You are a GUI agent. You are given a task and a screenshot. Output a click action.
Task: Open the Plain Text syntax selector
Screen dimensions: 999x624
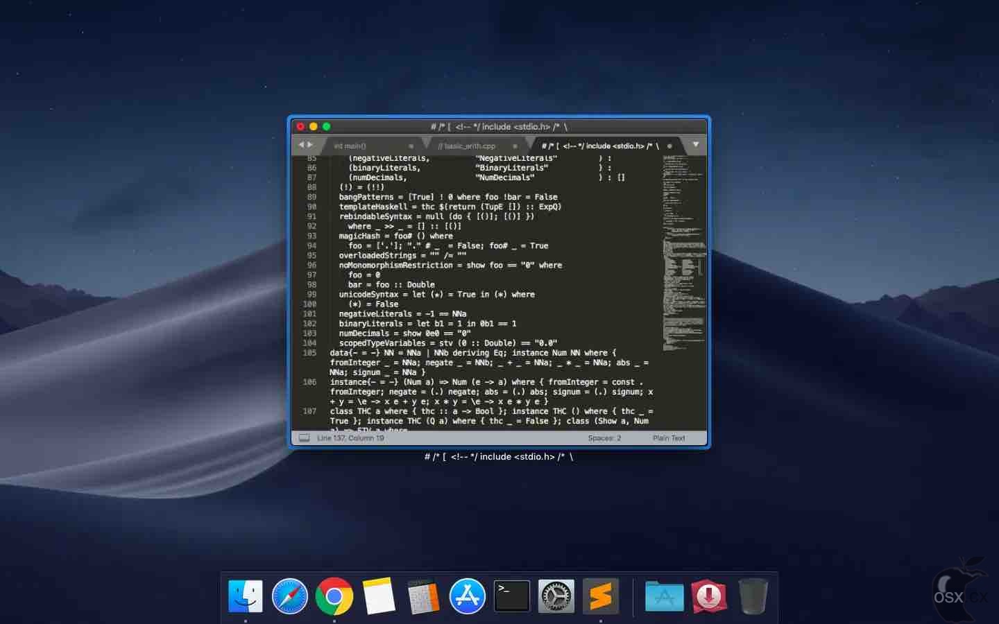coord(669,438)
